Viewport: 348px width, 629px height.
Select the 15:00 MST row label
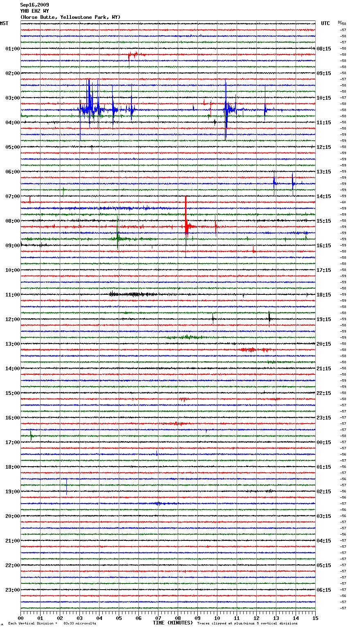(x=12, y=393)
